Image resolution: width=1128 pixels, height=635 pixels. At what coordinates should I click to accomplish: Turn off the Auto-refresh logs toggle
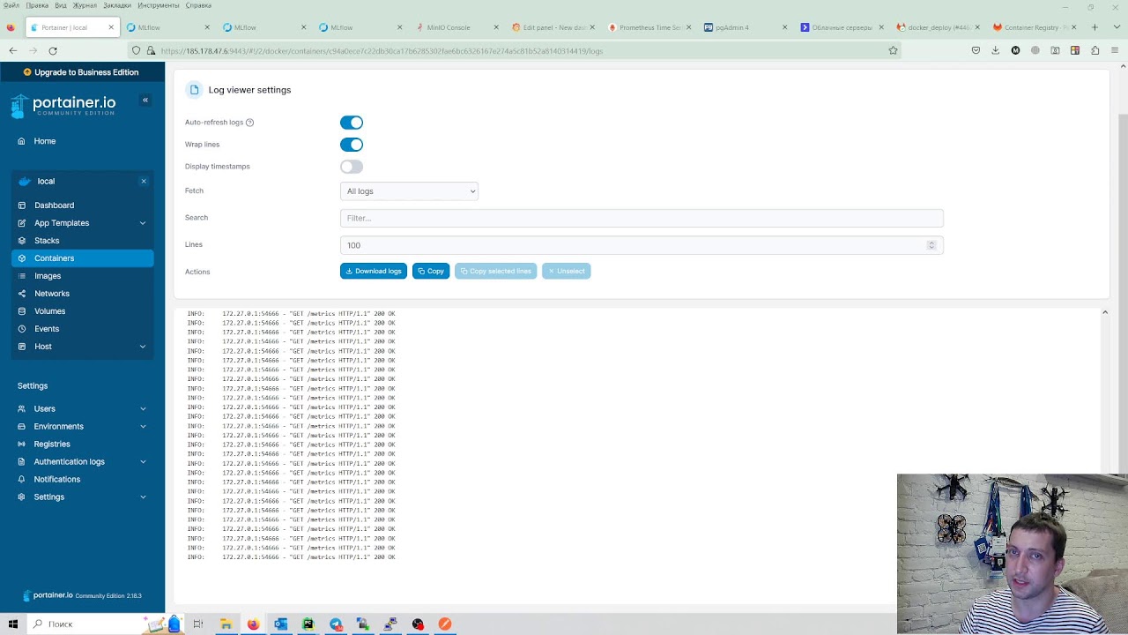coord(352,123)
